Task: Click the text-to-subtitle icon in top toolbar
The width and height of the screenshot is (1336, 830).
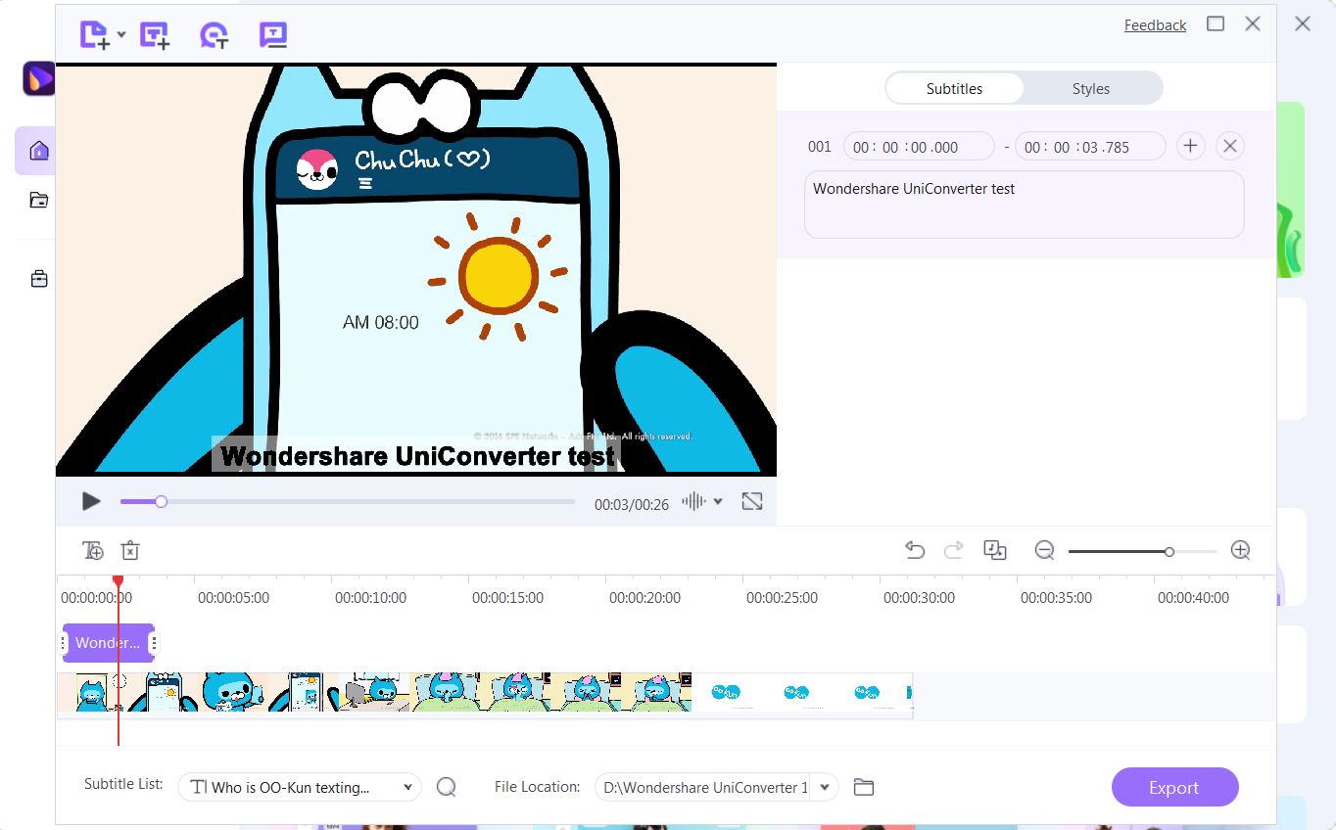Action: click(x=273, y=35)
